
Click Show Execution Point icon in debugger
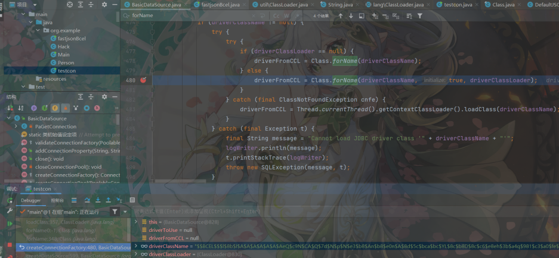[74, 200]
